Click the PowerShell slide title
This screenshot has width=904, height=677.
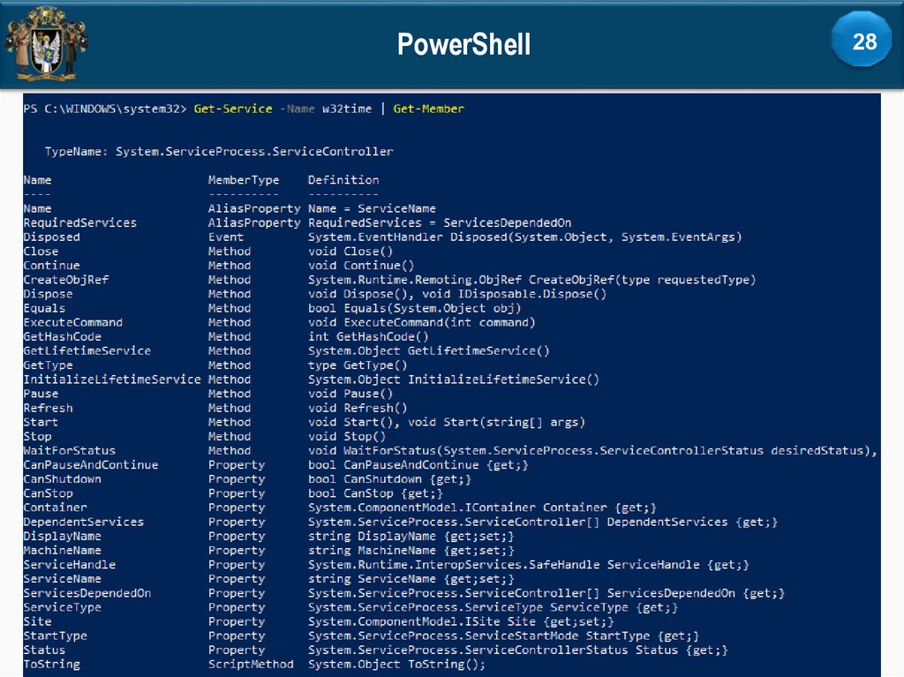[463, 44]
